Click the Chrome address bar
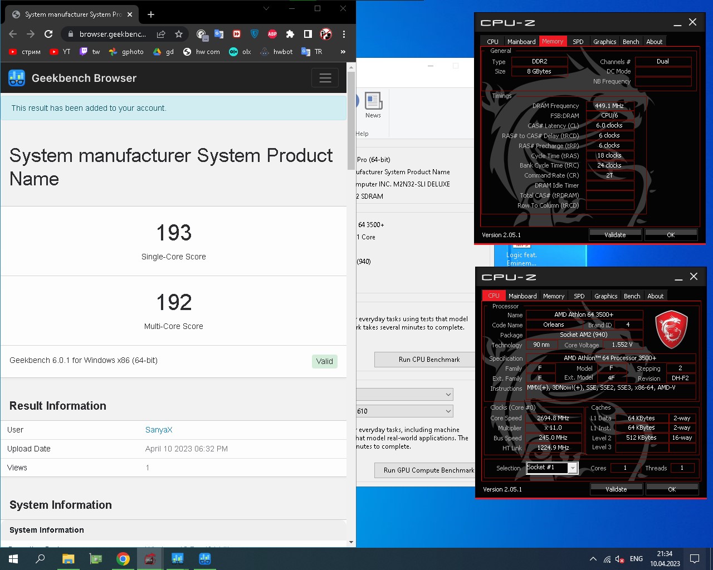 (x=113, y=34)
